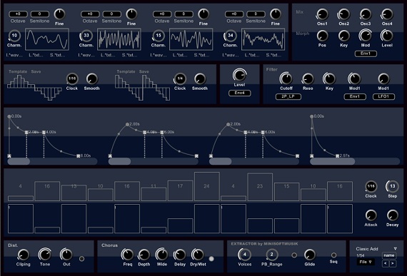Click the Morph Key knob
The height and width of the screenshot is (276, 407).
click(343, 36)
